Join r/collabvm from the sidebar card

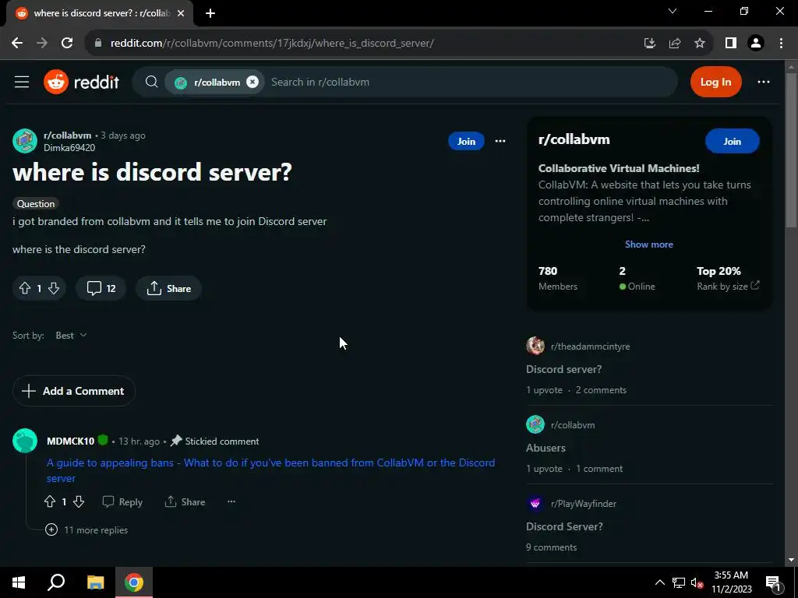pos(733,142)
